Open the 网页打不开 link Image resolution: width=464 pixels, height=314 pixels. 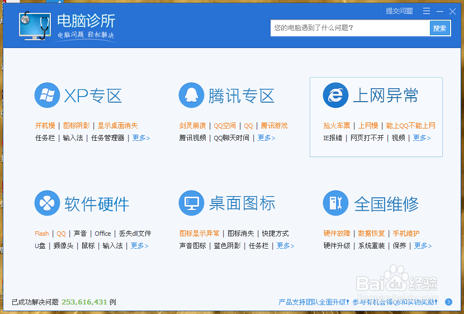[x=367, y=138]
